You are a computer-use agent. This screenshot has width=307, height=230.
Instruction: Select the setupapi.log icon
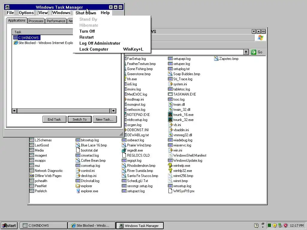pos(170,59)
